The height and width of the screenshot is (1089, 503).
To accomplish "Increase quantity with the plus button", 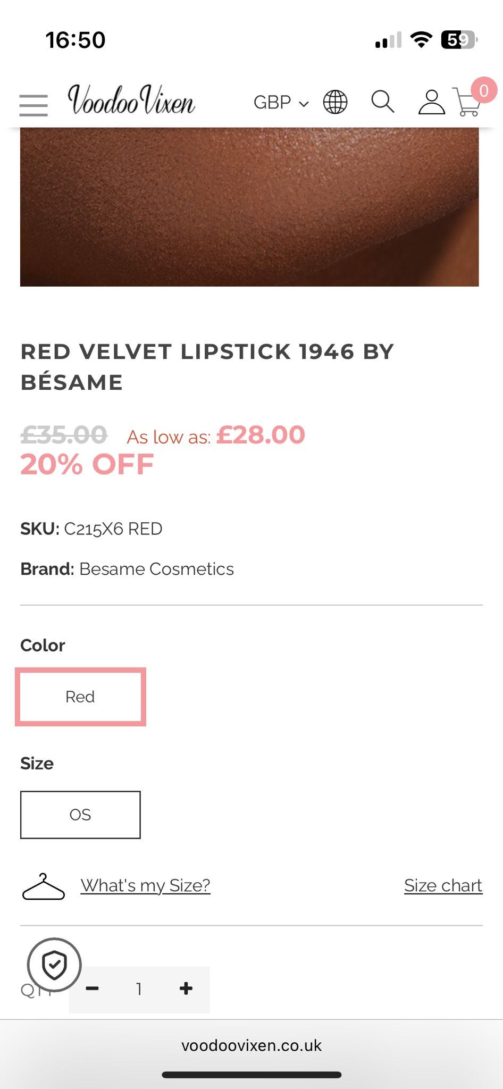I will (186, 989).
